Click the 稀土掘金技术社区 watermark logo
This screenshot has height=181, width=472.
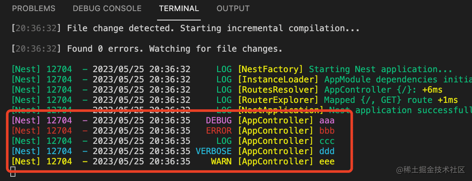point(430,170)
